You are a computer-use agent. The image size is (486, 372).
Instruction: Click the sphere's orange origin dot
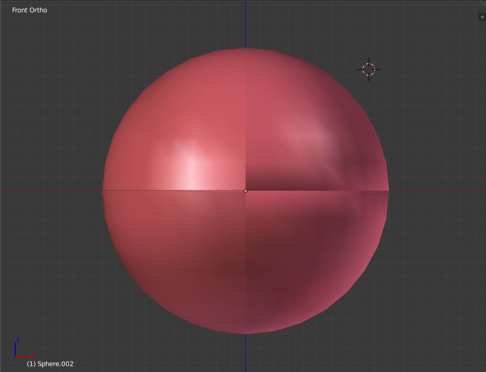click(x=245, y=191)
